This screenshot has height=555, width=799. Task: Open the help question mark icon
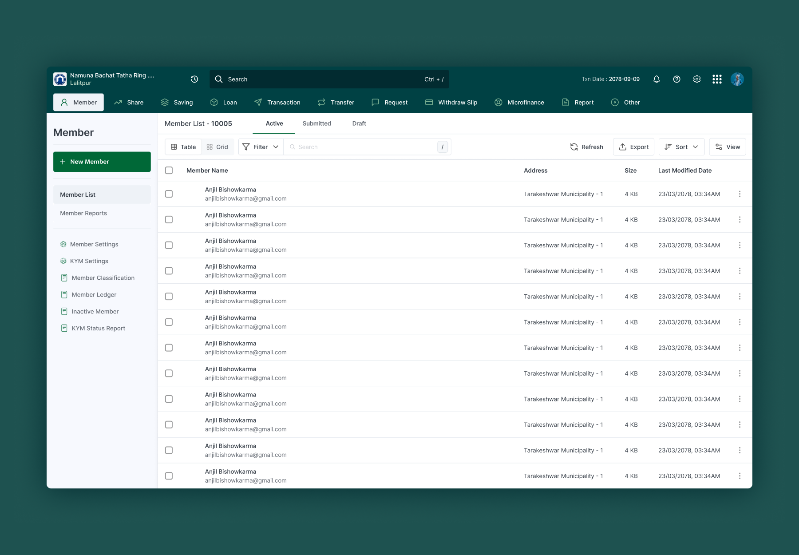tap(676, 79)
